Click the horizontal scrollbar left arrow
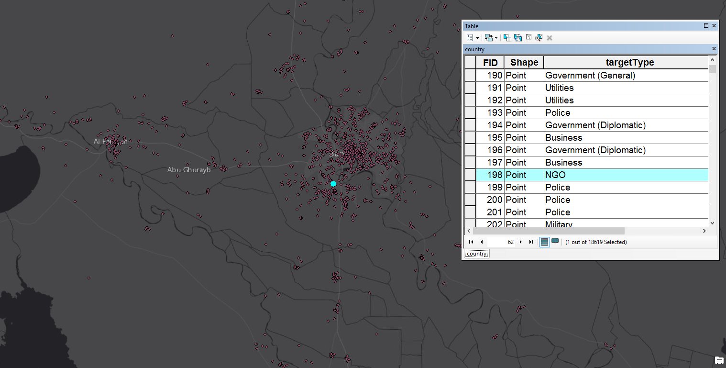726x368 pixels. click(469, 231)
